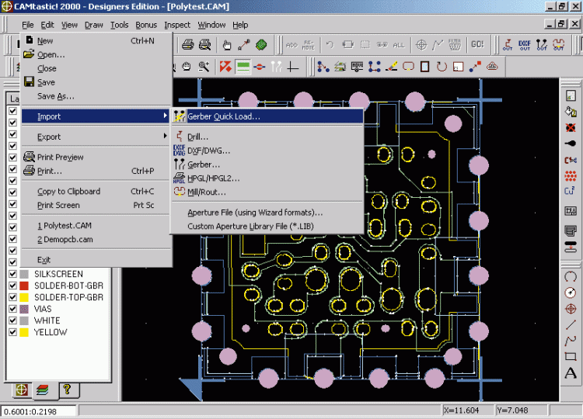Click Print Preview in File menu

[96, 157]
